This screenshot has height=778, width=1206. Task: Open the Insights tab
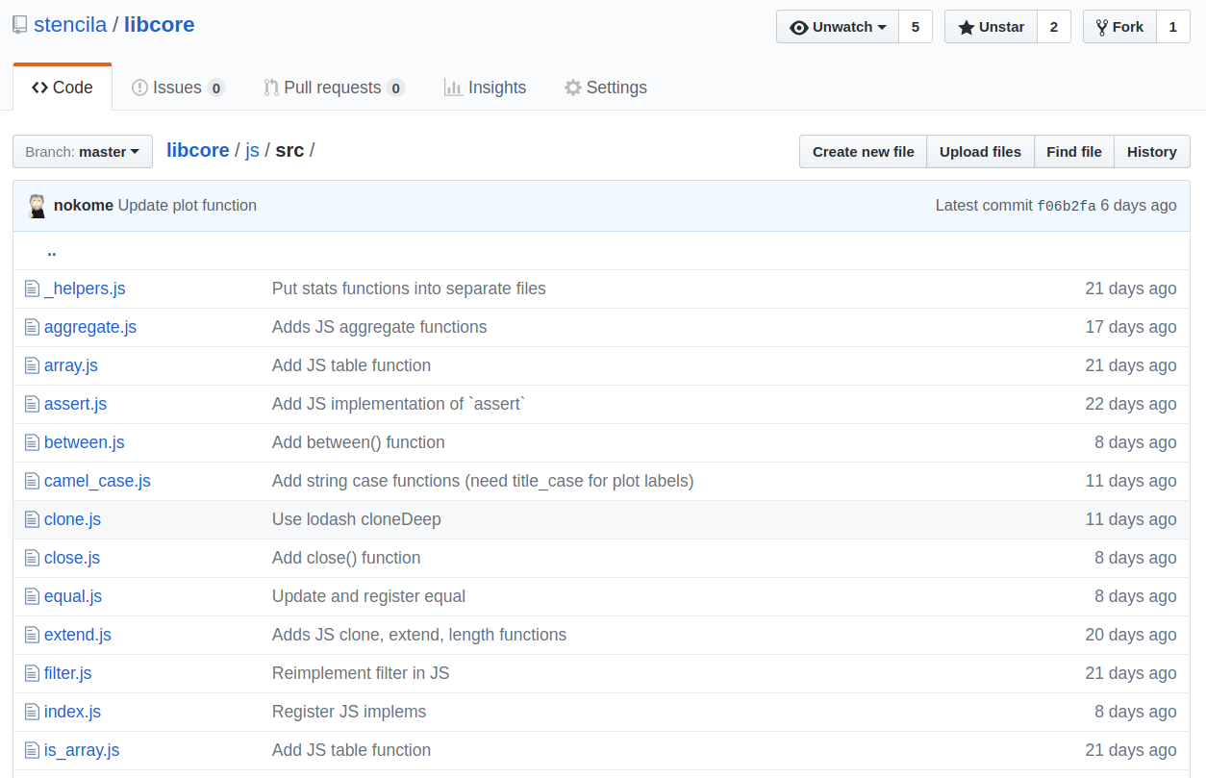485,88
